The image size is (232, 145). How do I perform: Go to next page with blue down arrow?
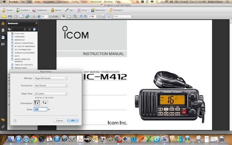pyautogui.click(x=39, y=16)
